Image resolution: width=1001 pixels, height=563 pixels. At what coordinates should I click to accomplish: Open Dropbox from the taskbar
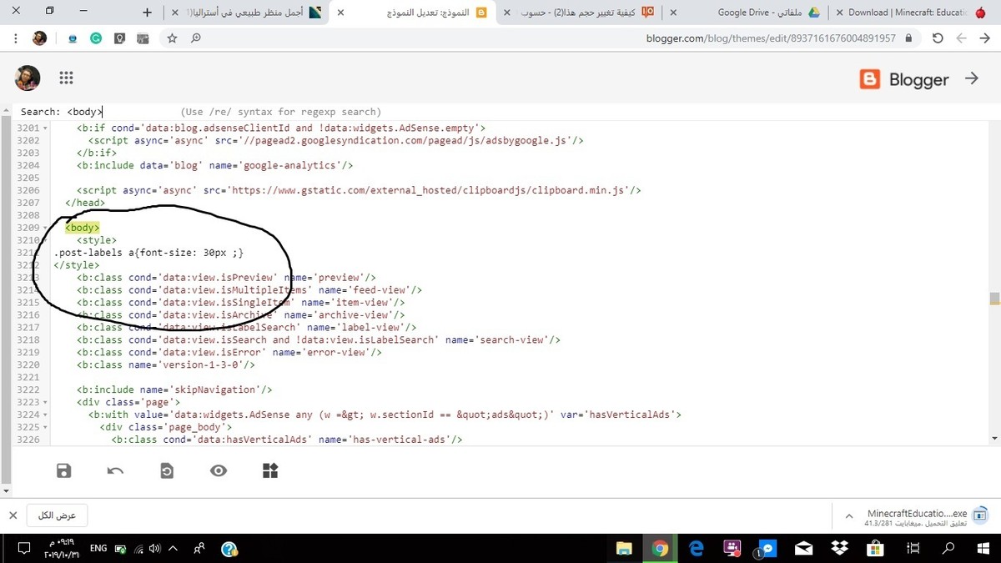tap(839, 548)
